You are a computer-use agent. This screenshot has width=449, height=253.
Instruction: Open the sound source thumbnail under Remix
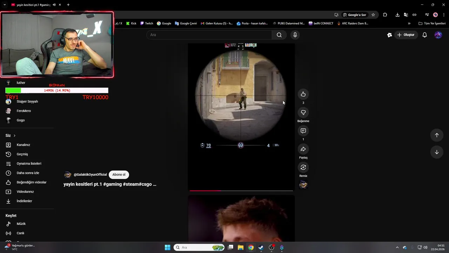coord(303,184)
